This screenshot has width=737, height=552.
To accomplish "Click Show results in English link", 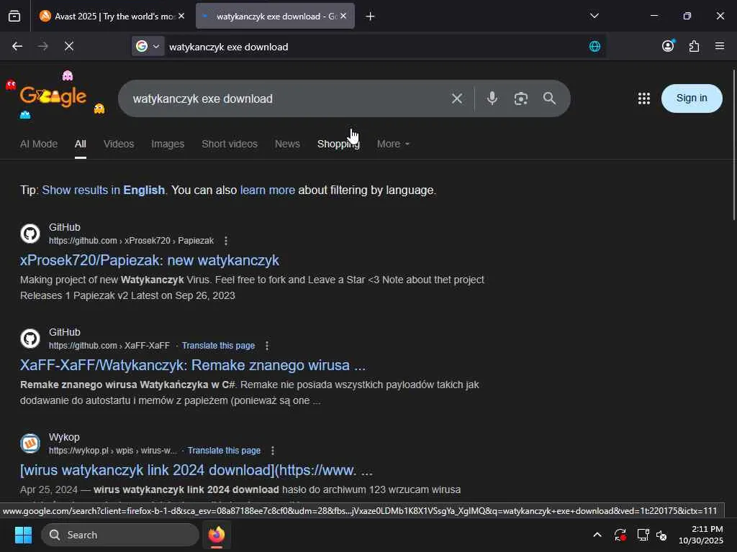I will click(104, 190).
